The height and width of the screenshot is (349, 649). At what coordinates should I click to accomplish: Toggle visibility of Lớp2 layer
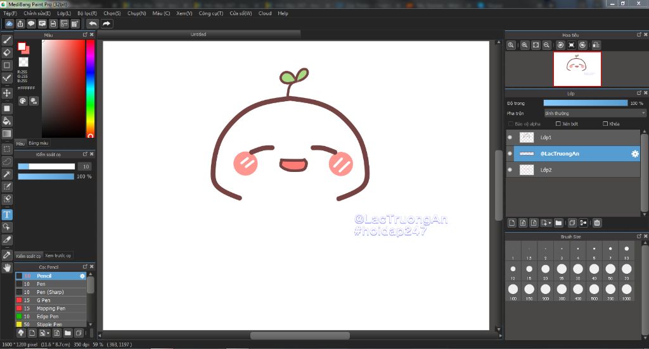tap(510, 169)
